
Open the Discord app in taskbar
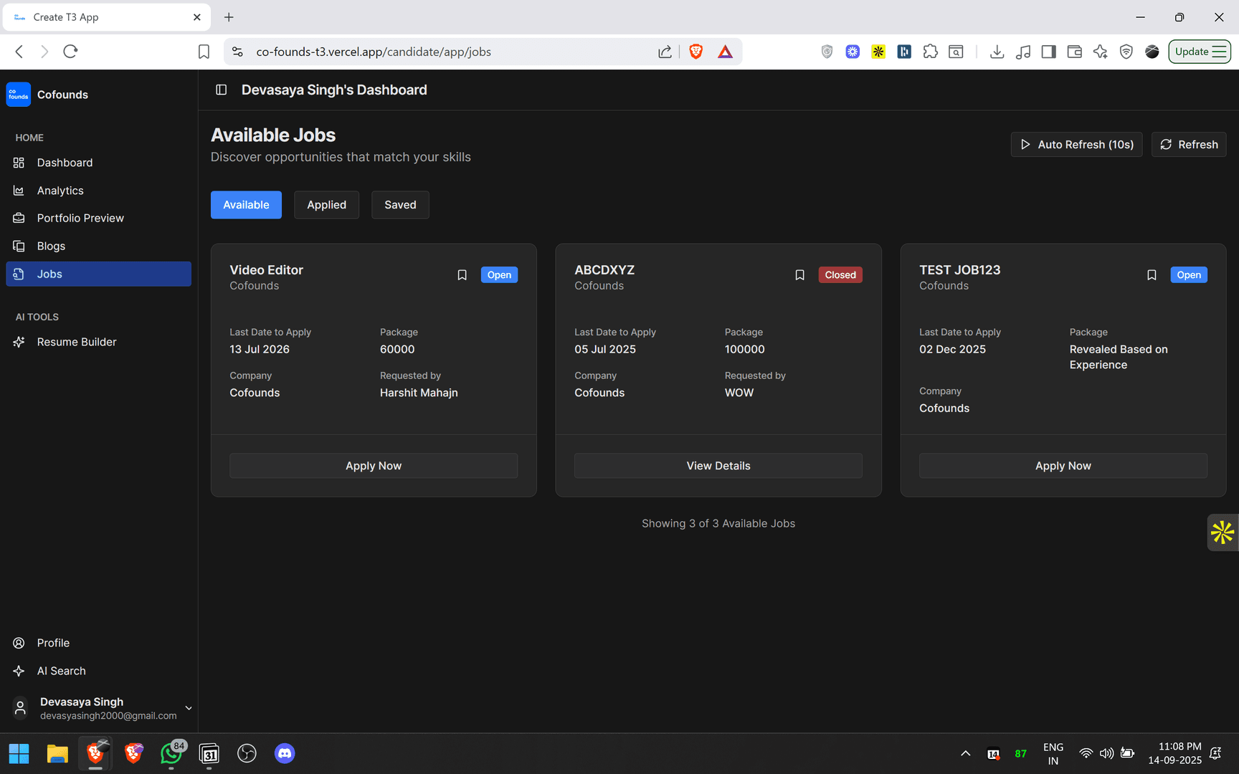click(285, 753)
